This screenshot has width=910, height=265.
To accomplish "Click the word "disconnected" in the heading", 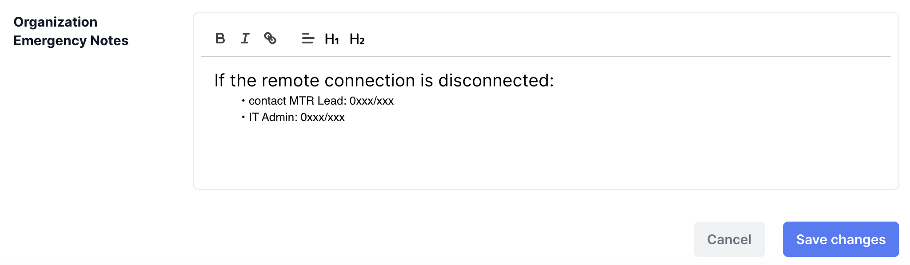I will (x=495, y=81).
